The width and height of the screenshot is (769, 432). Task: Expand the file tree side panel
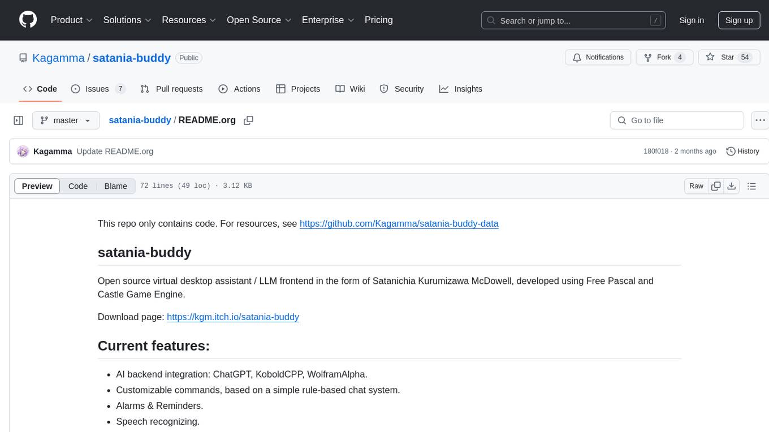(x=19, y=120)
